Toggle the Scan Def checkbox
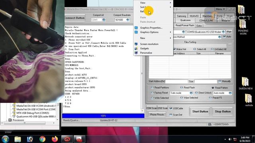This screenshot has height=143, width=255. [x=171, y=115]
